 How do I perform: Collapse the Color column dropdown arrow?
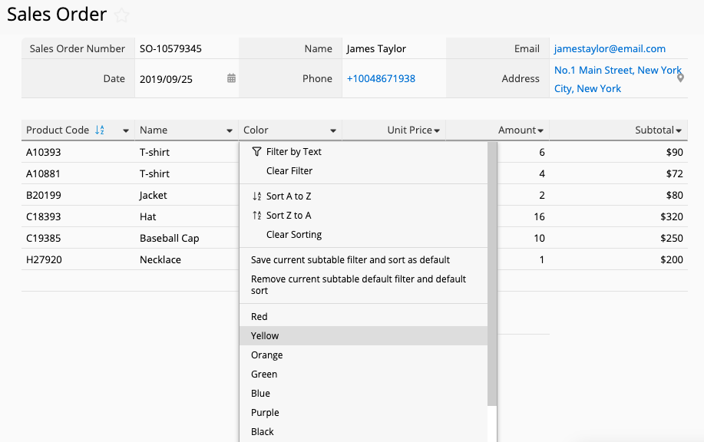333,130
